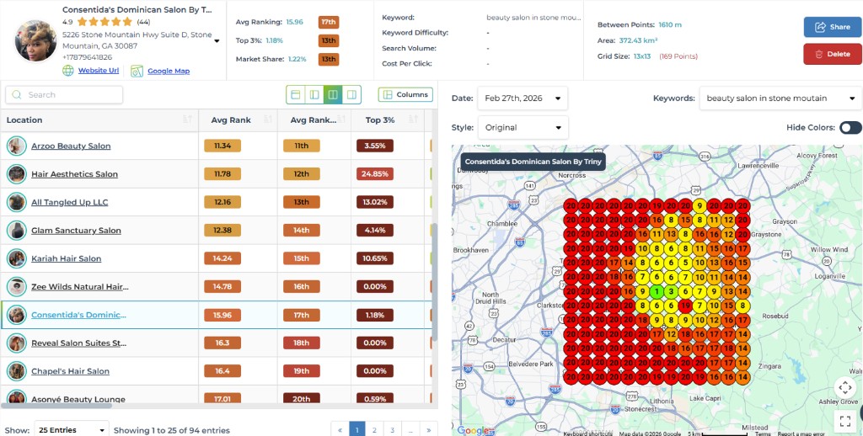Click the blue Share button
863x436 pixels.
(x=832, y=27)
